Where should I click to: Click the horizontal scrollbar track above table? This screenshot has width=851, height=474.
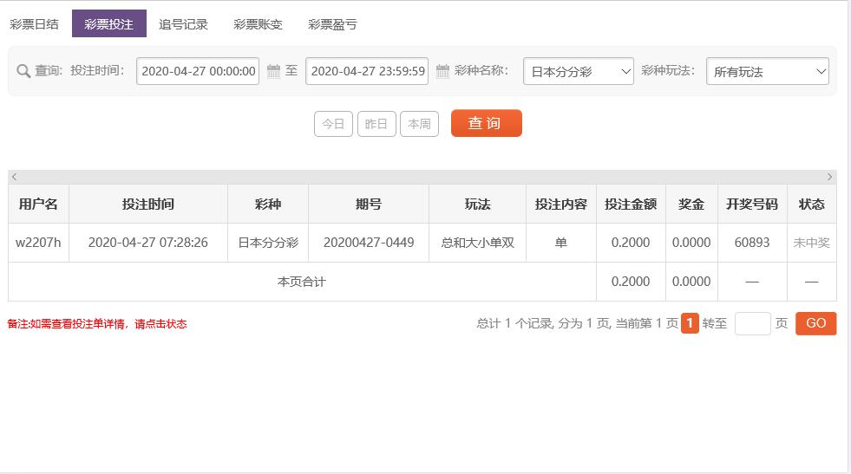click(x=422, y=177)
